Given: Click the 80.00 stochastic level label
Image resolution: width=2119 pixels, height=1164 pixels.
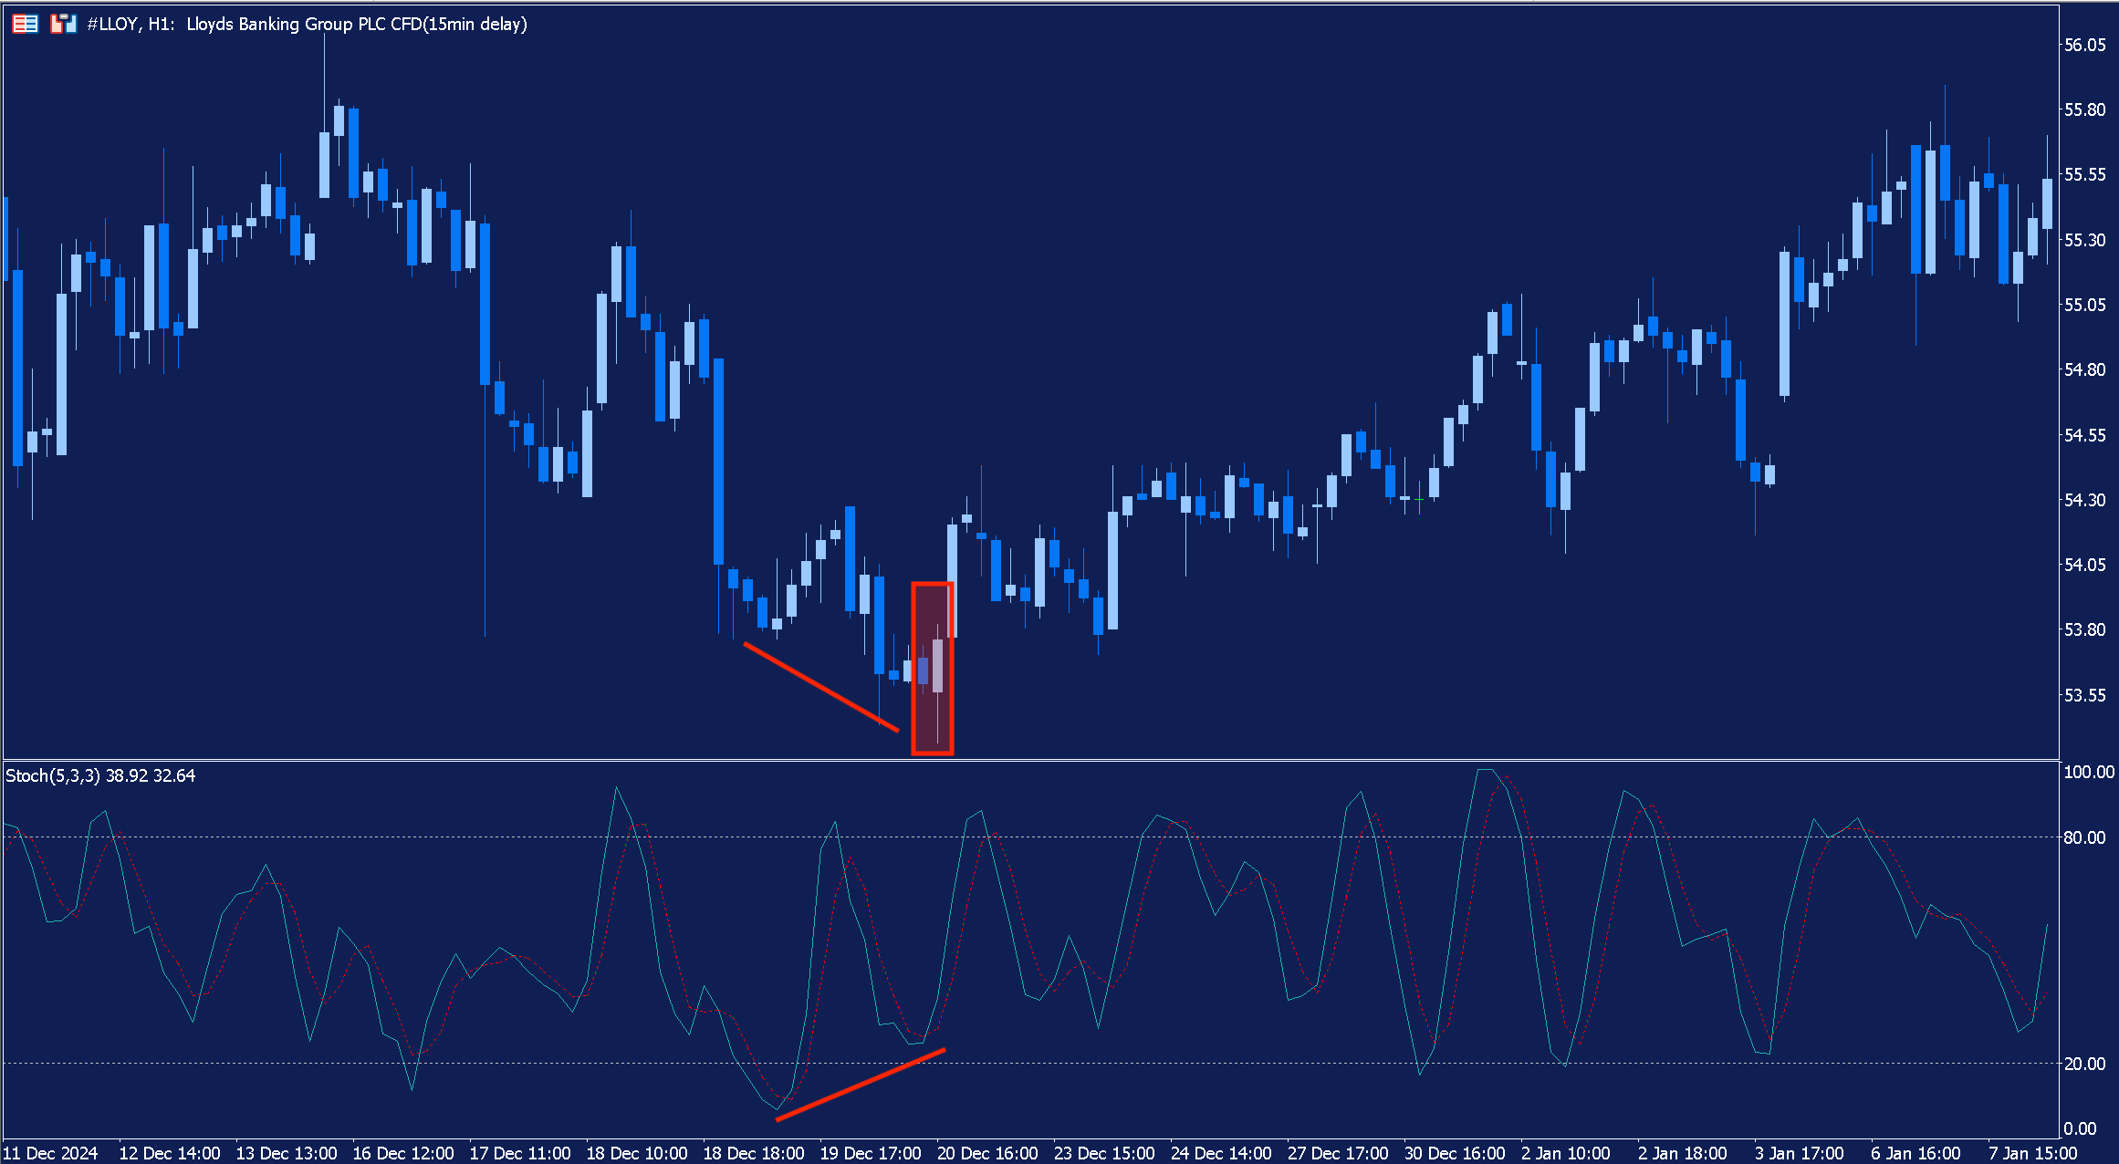Looking at the screenshot, I should click(2085, 837).
